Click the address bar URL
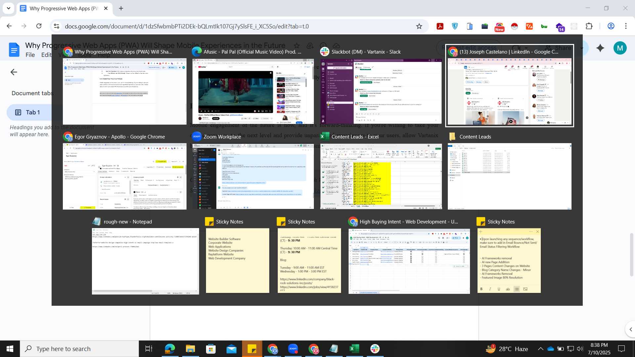The width and height of the screenshot is (635, 357). click(187, 26)
